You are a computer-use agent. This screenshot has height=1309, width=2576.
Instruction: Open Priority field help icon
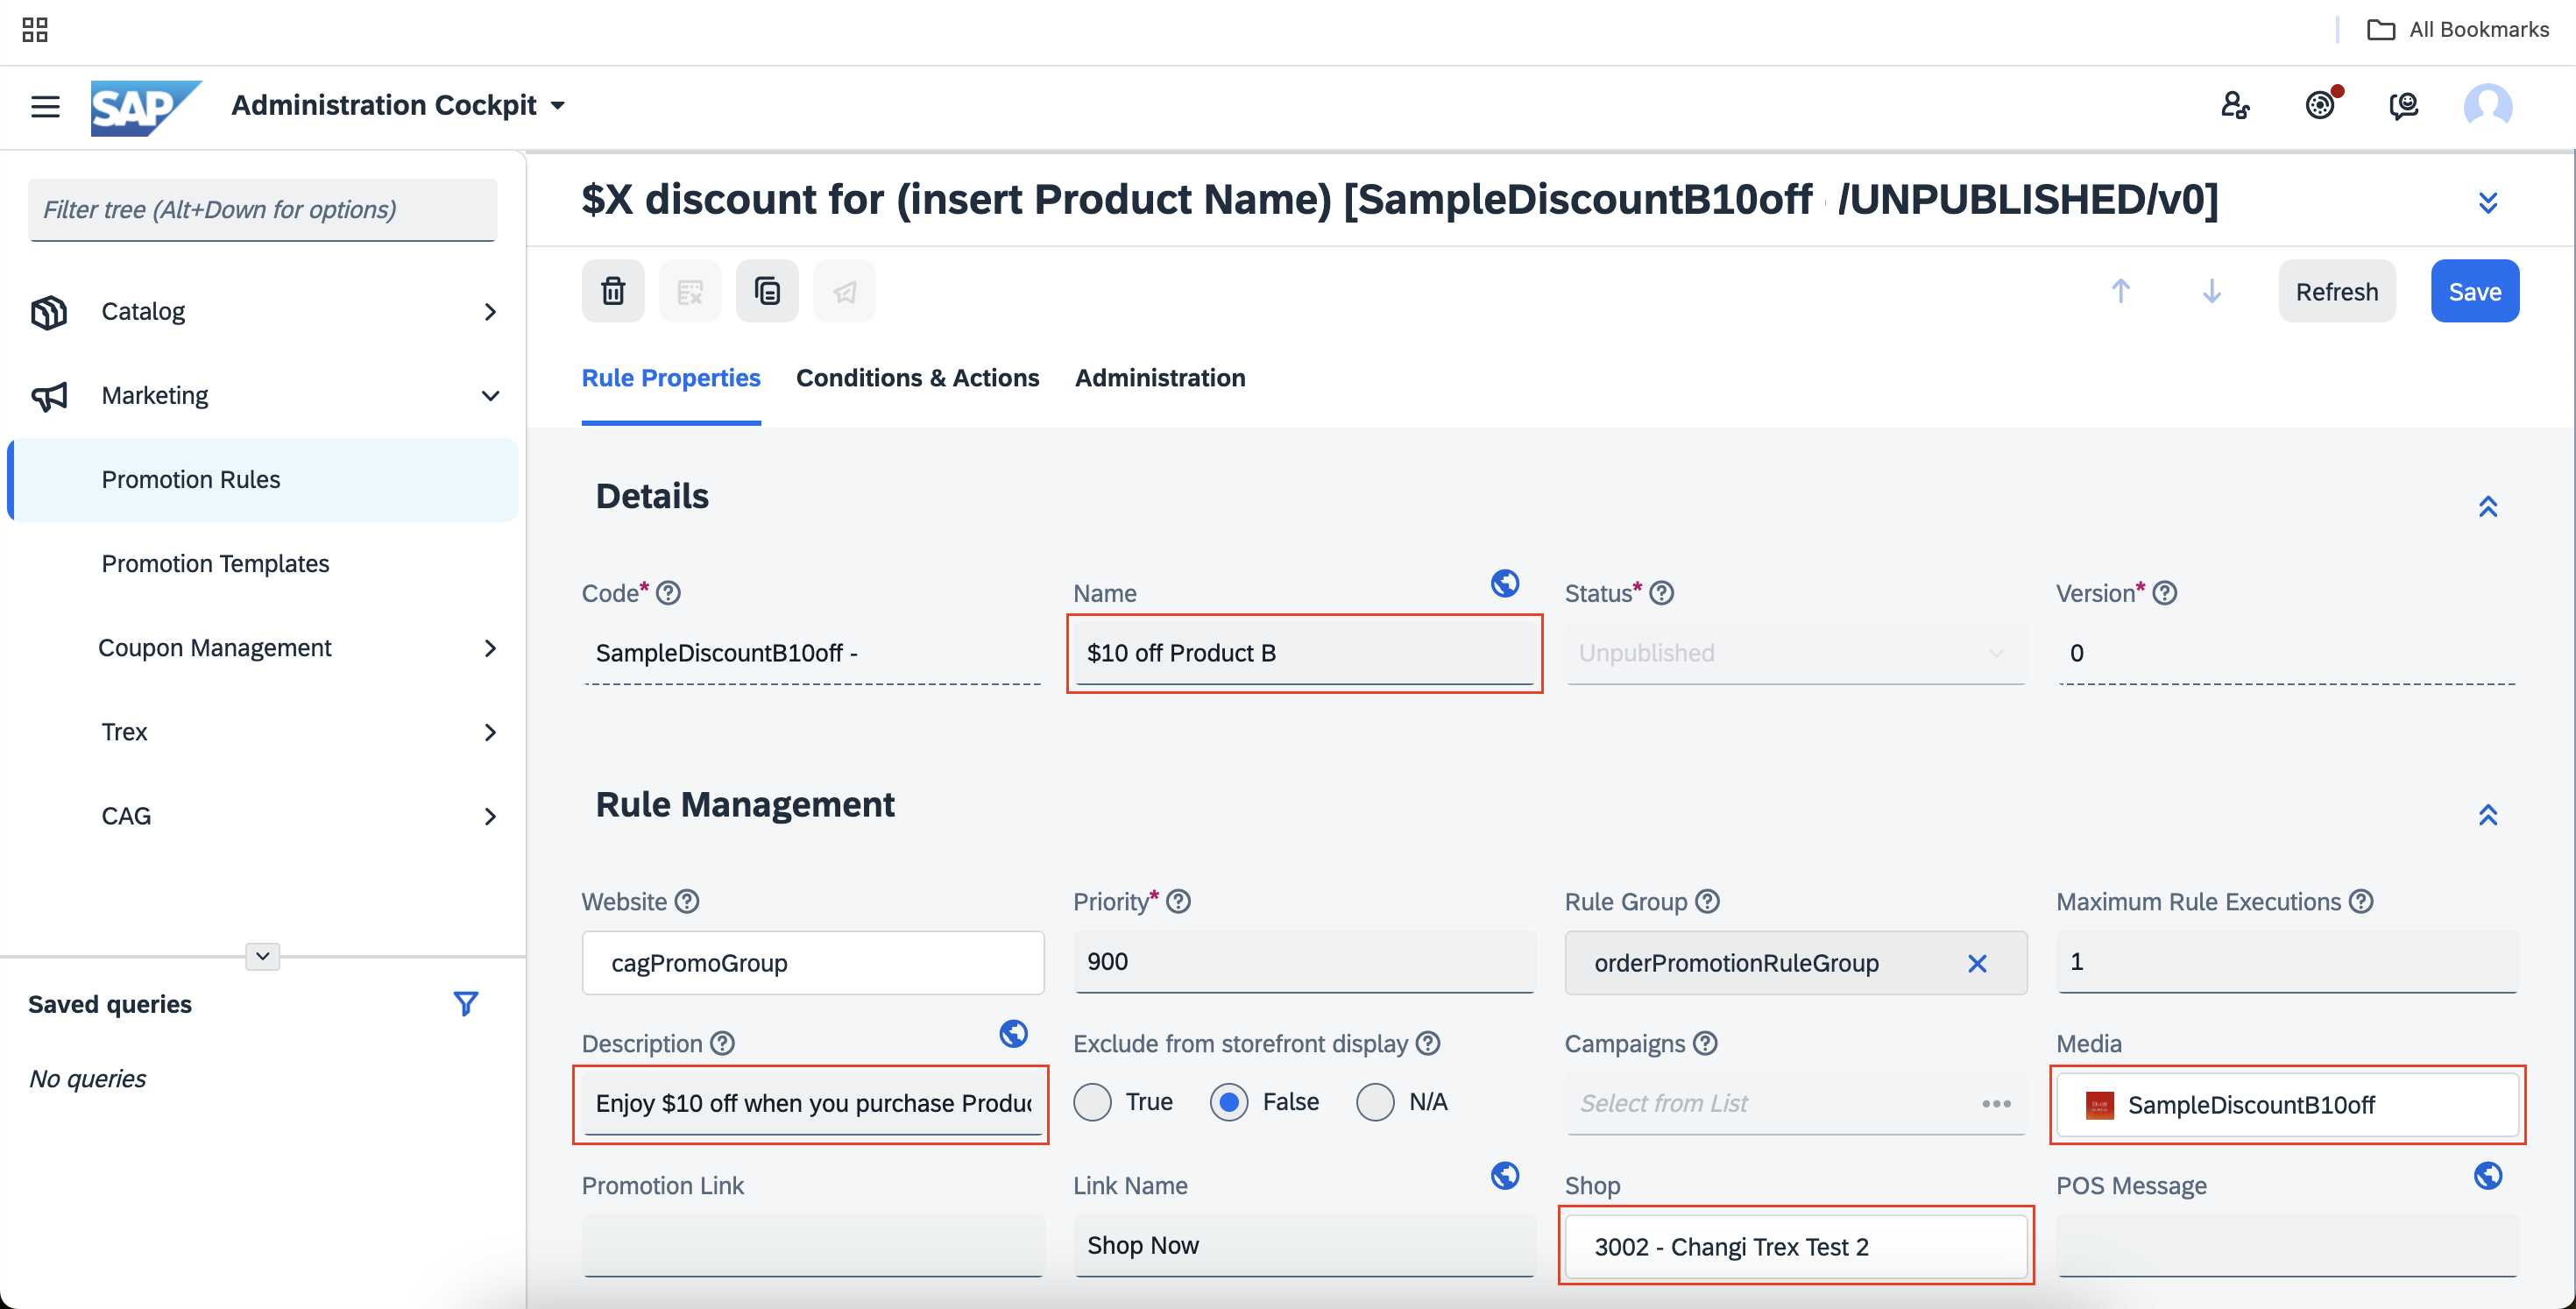(x=1179, y=901)
